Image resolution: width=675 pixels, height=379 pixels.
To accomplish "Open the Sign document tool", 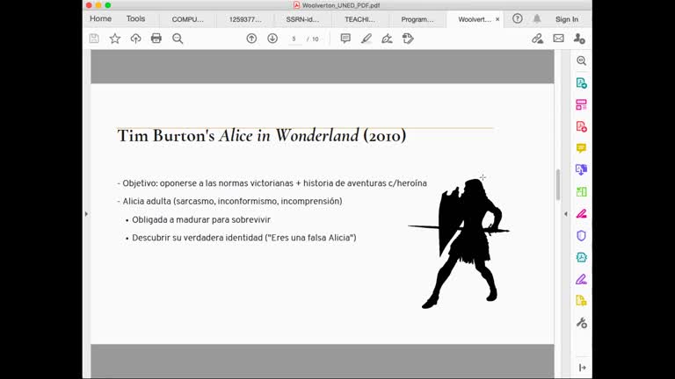I will (387, 39).
